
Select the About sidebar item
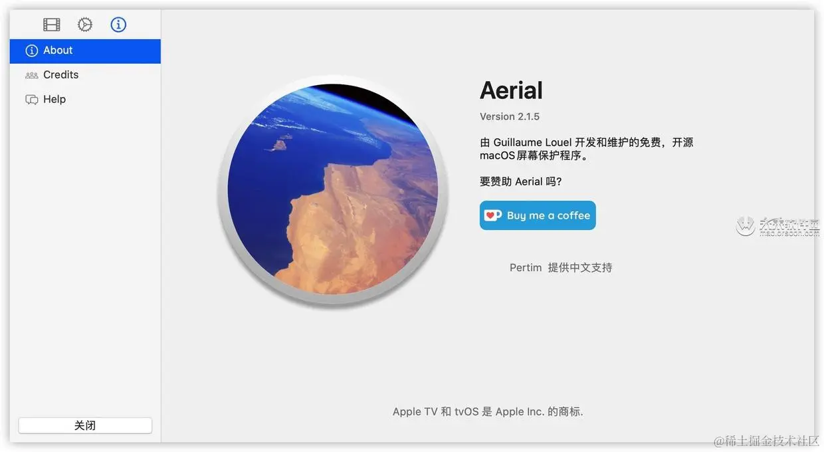[x=85, y=51]
